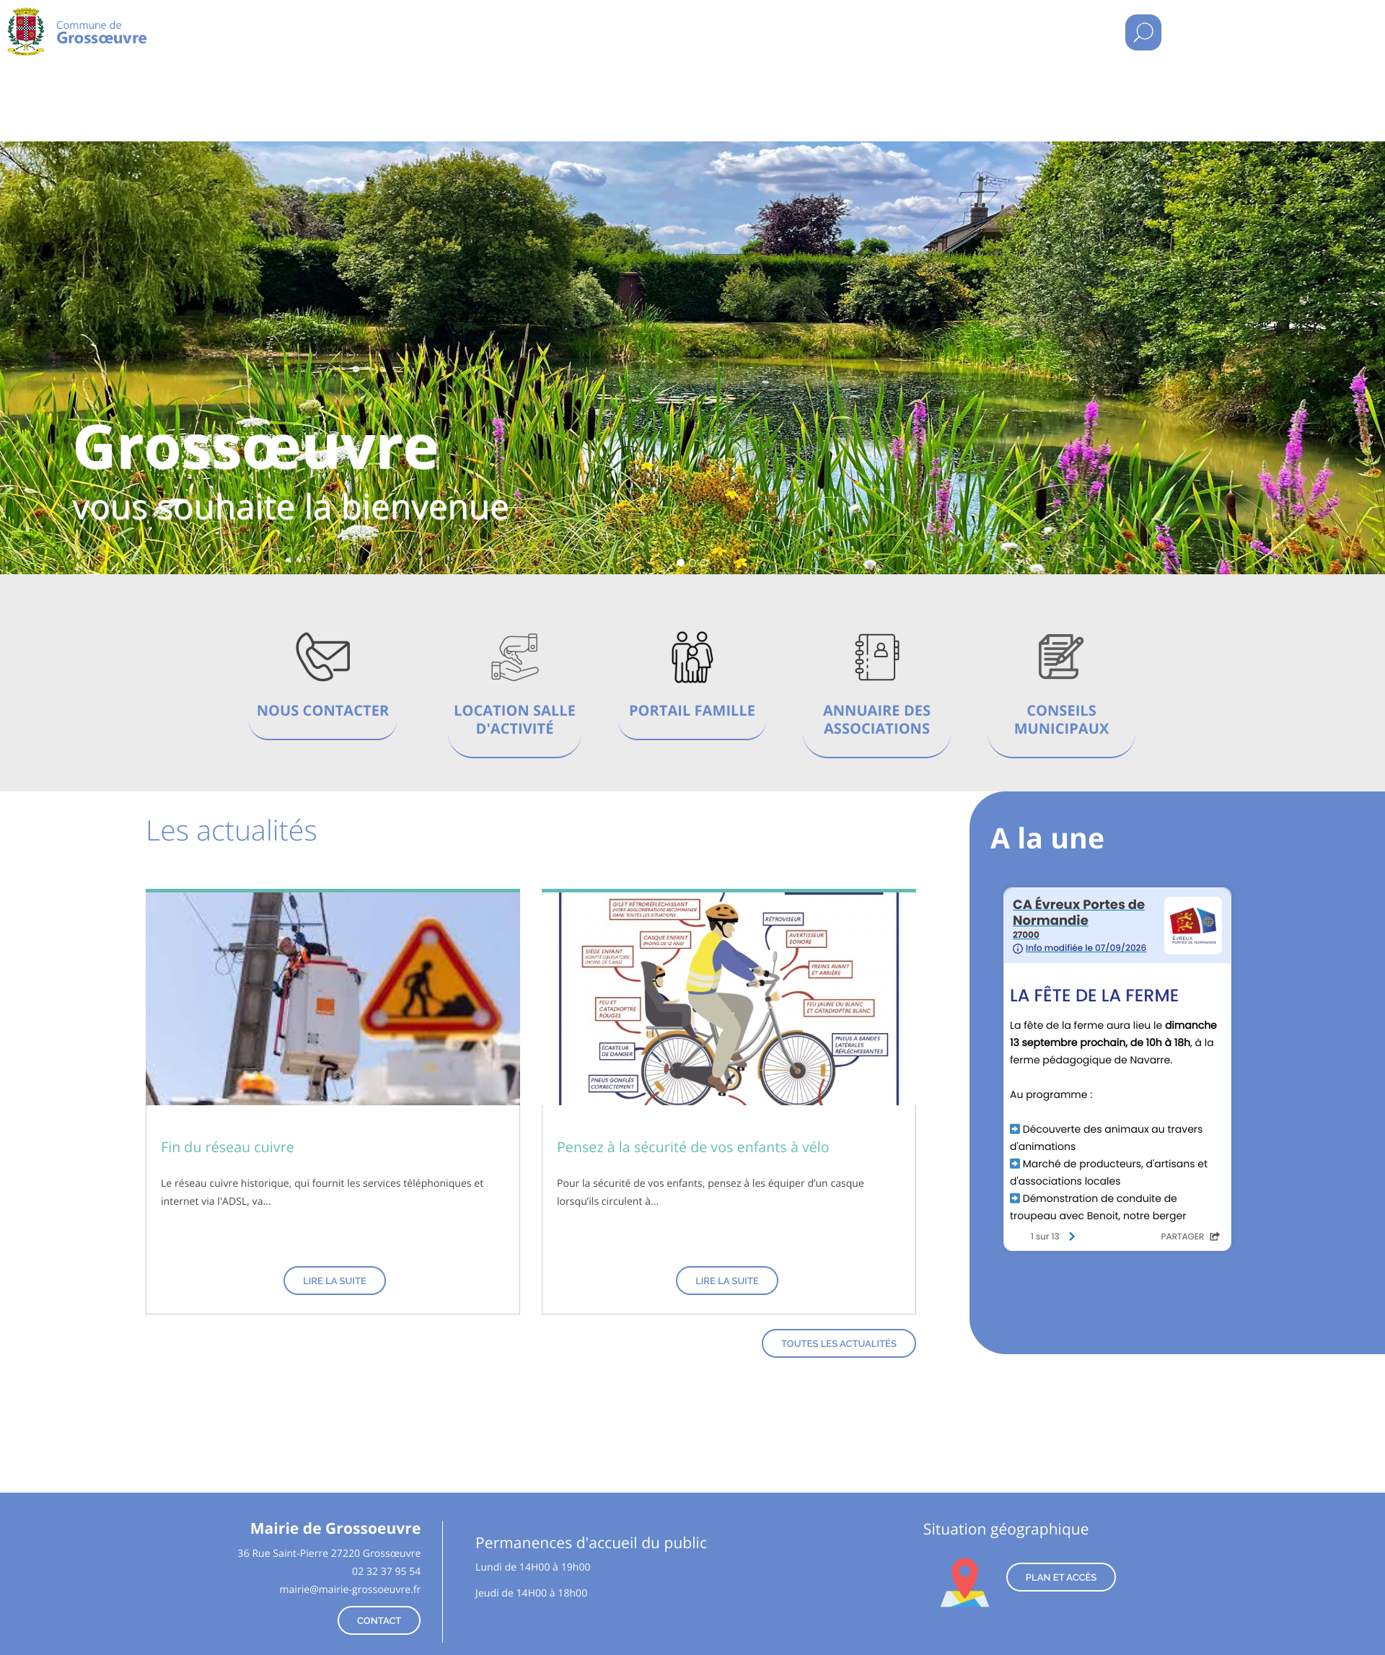Click Toutes les actualités button
This screenshot has width=1385, height=1655.
838,1344
